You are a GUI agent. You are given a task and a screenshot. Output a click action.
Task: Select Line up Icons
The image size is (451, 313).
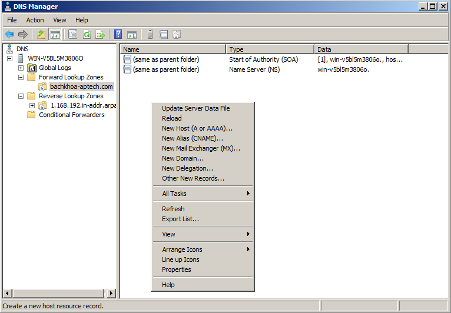pyautogui.click(x=203, y=259)
